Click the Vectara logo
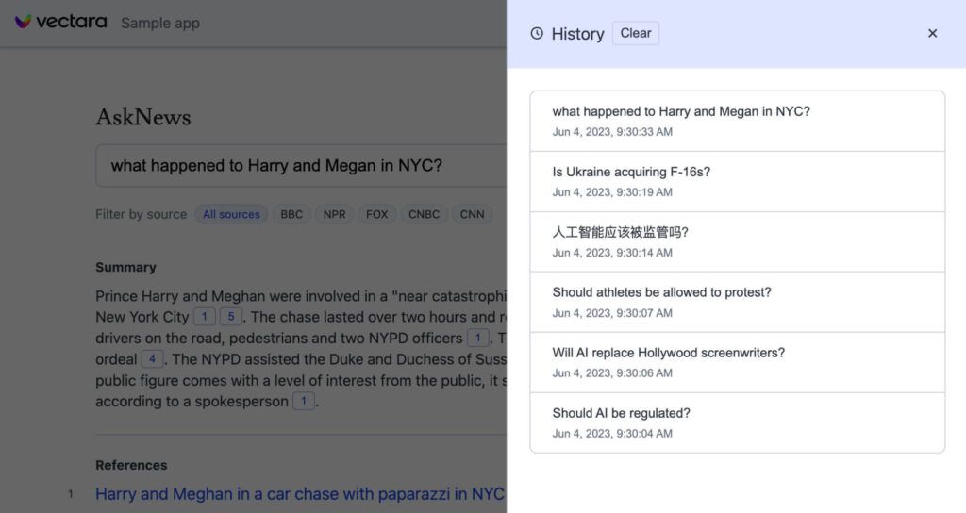This screenshot has height=513, width=966. (60, 22)
